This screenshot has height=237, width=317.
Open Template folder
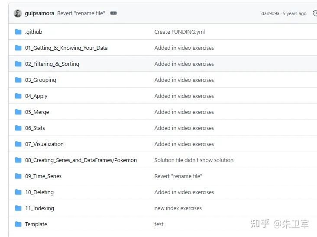[x=36, y=224]
